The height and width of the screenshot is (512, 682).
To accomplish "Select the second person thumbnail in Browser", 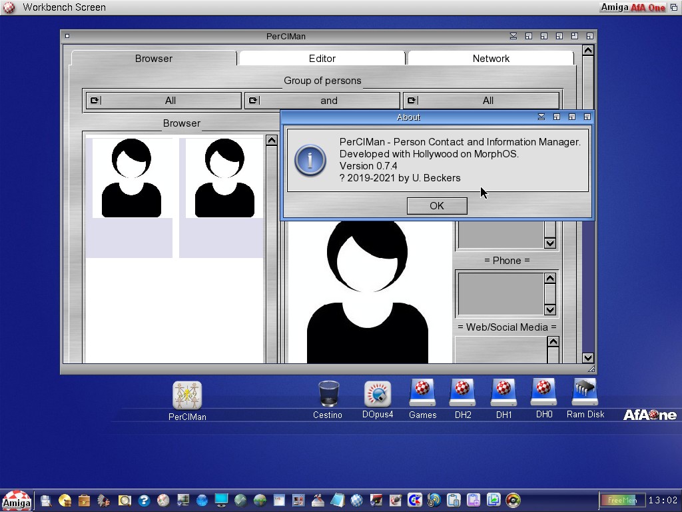I will (224, 178).
